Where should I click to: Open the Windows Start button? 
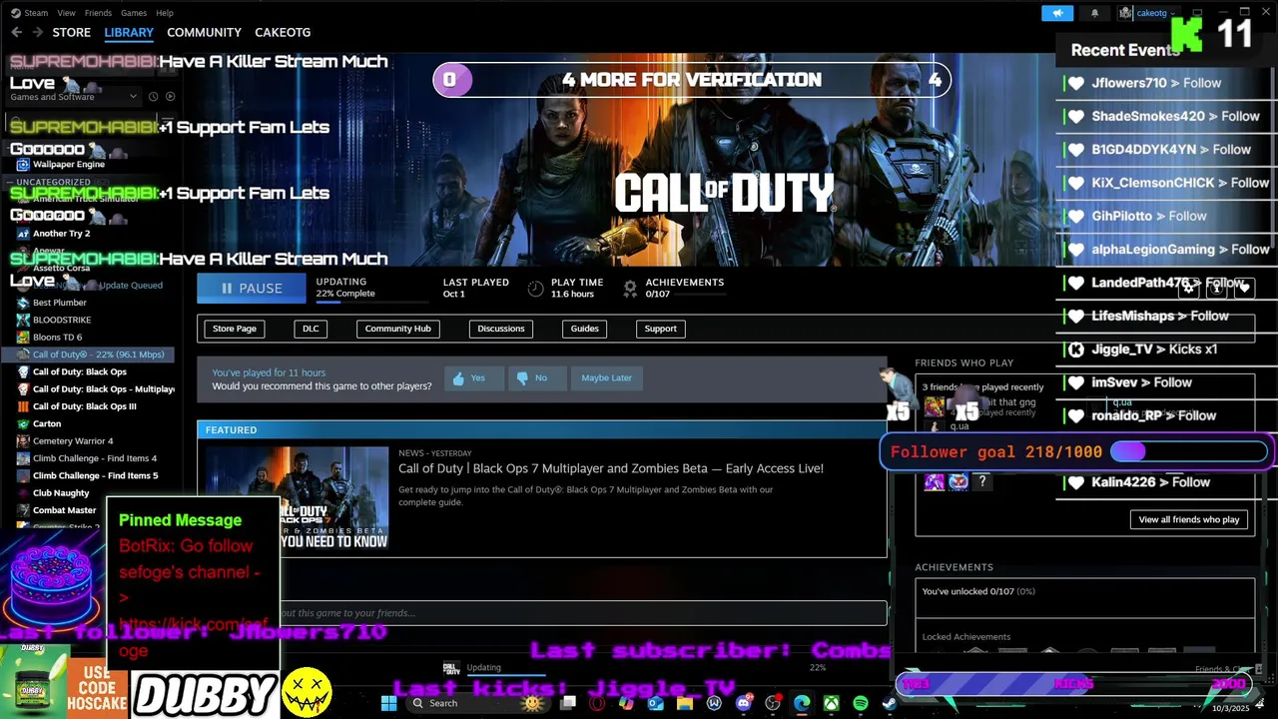(x=388, y=703)
